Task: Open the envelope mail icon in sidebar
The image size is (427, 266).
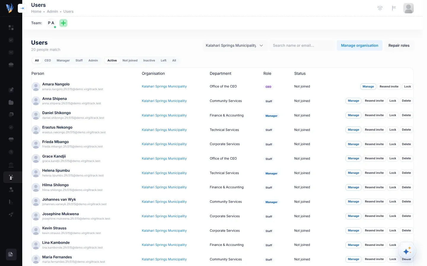Action: [x=11, y=52]
